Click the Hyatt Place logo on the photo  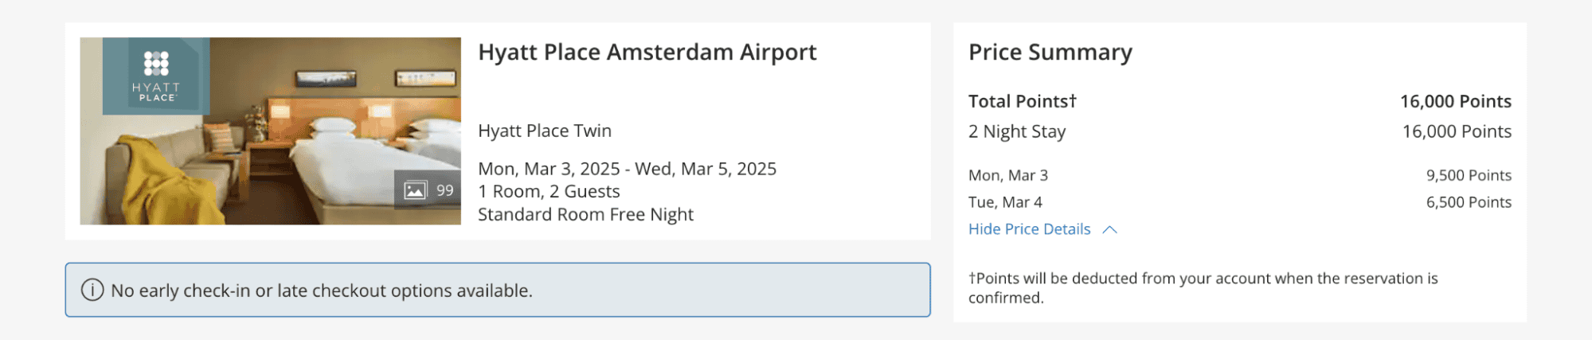click(156, 76)
